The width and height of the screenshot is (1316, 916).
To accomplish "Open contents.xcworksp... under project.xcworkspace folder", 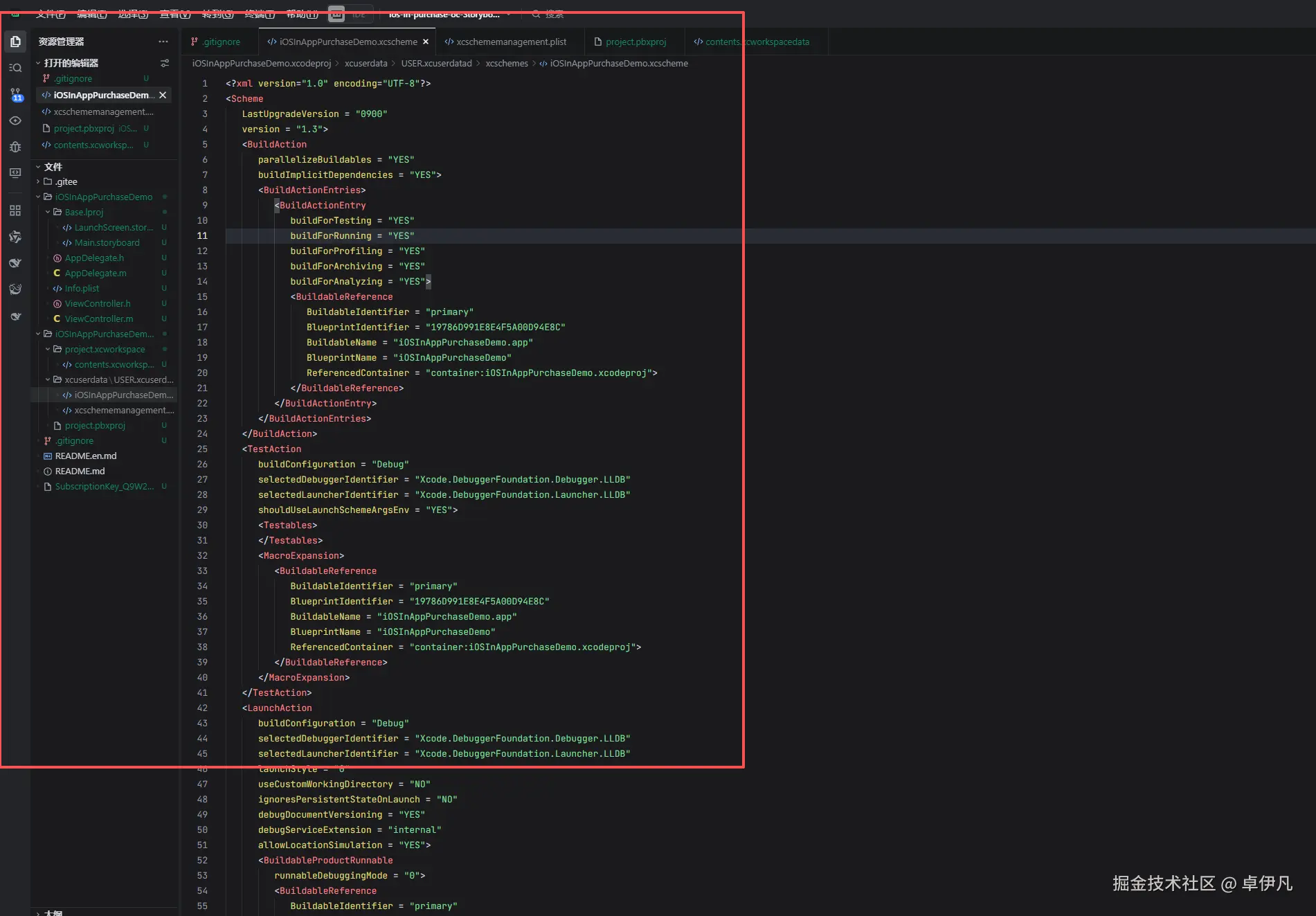I will [114, 364].
